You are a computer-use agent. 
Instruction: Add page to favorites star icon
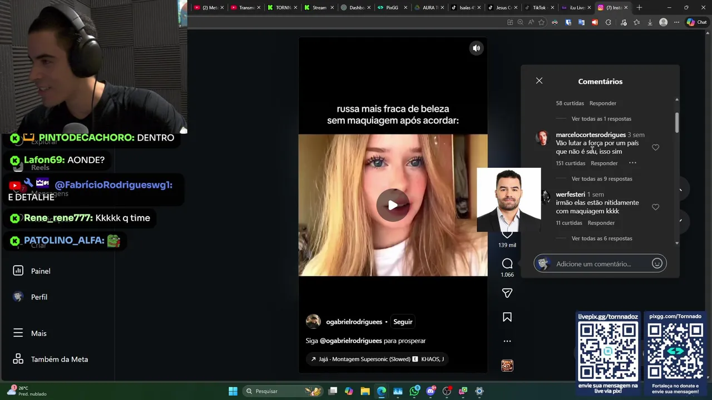[x=541, y=22]
